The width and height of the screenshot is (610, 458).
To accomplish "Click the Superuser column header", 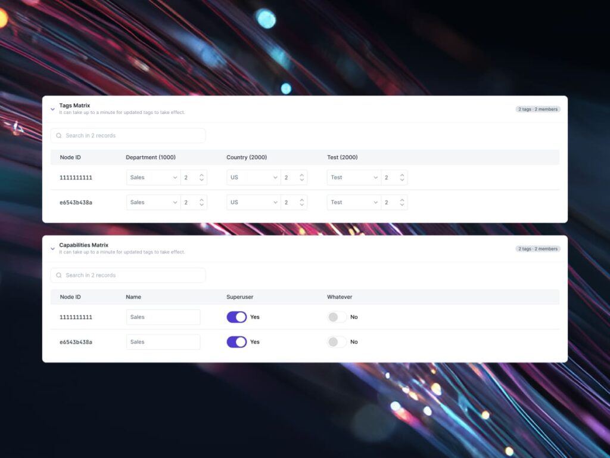I will coord(239,297).
